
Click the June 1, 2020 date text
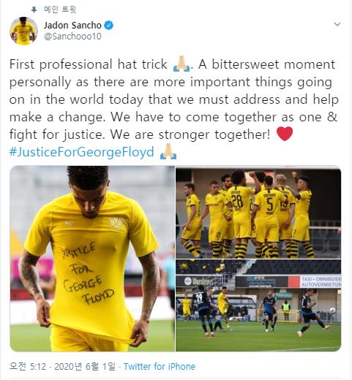pos(85,366)
